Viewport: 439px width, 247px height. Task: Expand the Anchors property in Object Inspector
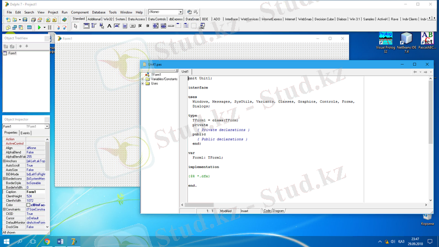pyautogui.click(x=4, y=161)
